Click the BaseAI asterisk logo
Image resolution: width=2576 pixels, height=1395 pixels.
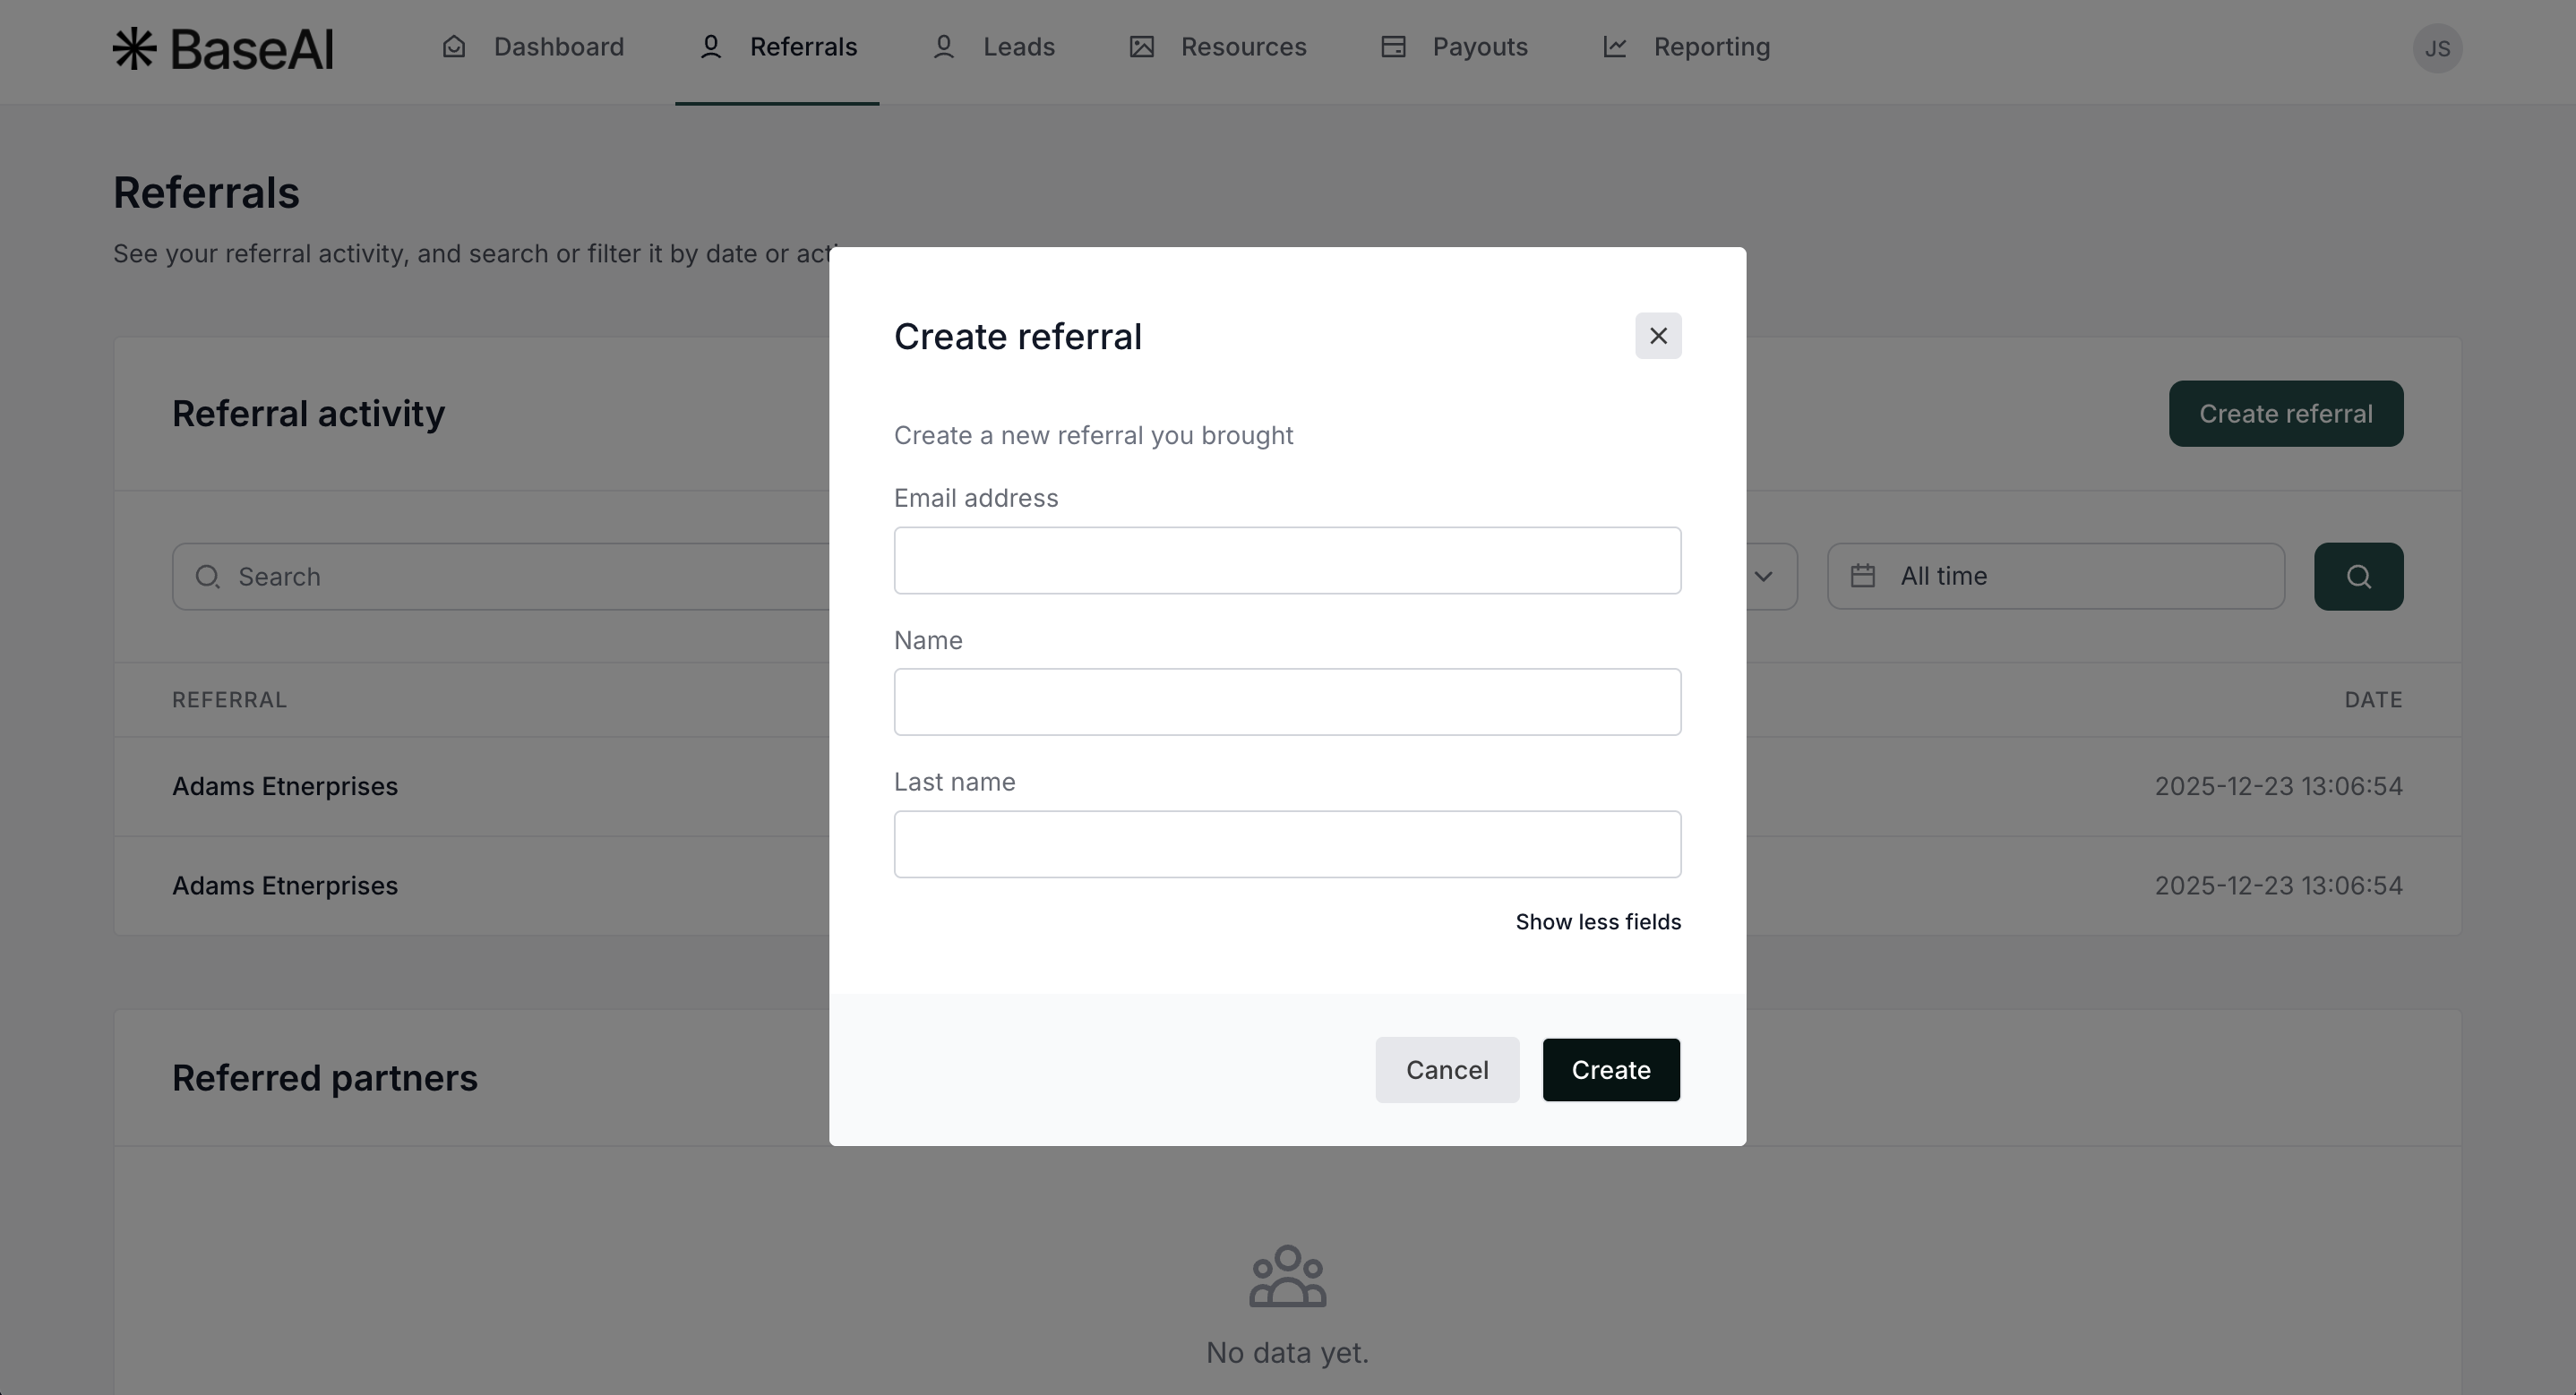(134, 48)
